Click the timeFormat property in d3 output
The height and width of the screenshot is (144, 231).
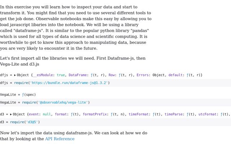pyautogui.click(x=138, y=114)
